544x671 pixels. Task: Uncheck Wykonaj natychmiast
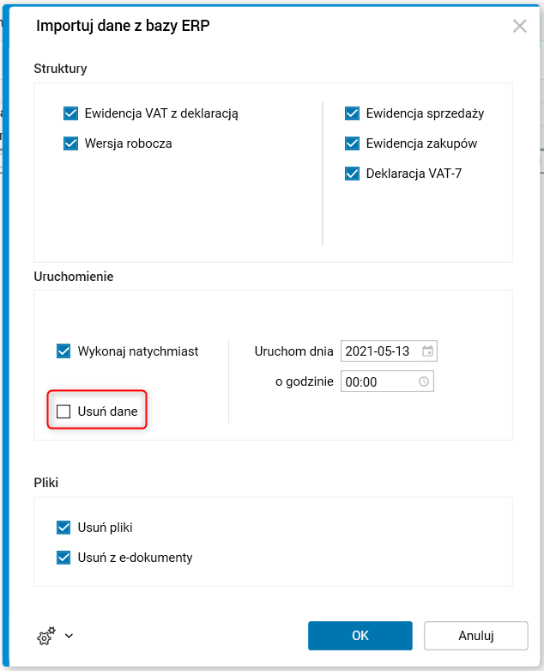tap(63, 351)
